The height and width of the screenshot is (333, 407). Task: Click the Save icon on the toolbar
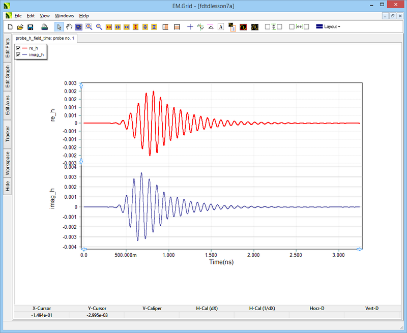coord(31,26)
